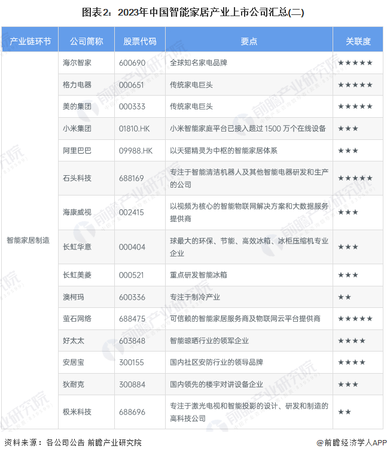Select company name 格力电器

point(77,85)
